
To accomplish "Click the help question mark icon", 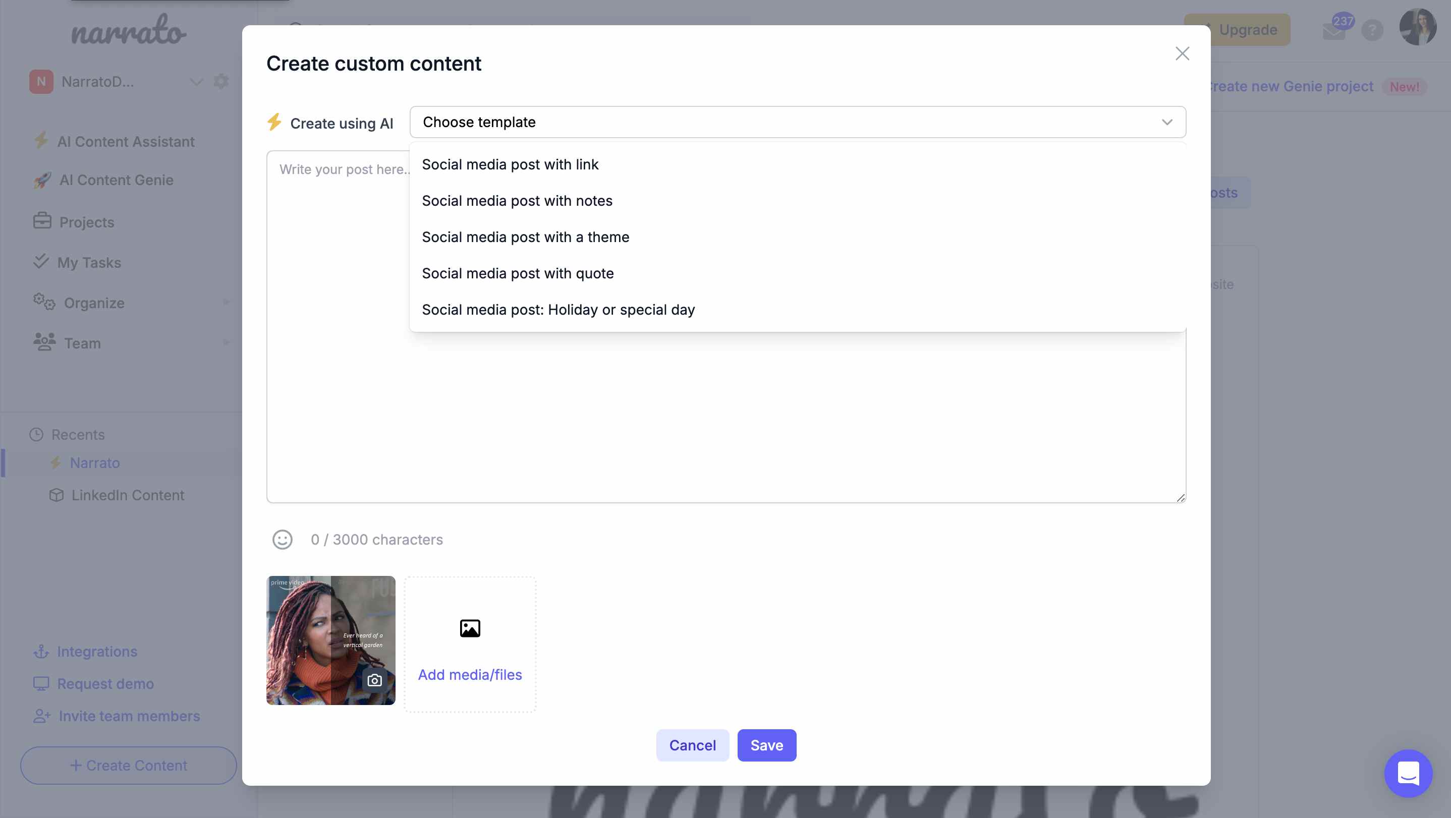I will pos(1372,30).
